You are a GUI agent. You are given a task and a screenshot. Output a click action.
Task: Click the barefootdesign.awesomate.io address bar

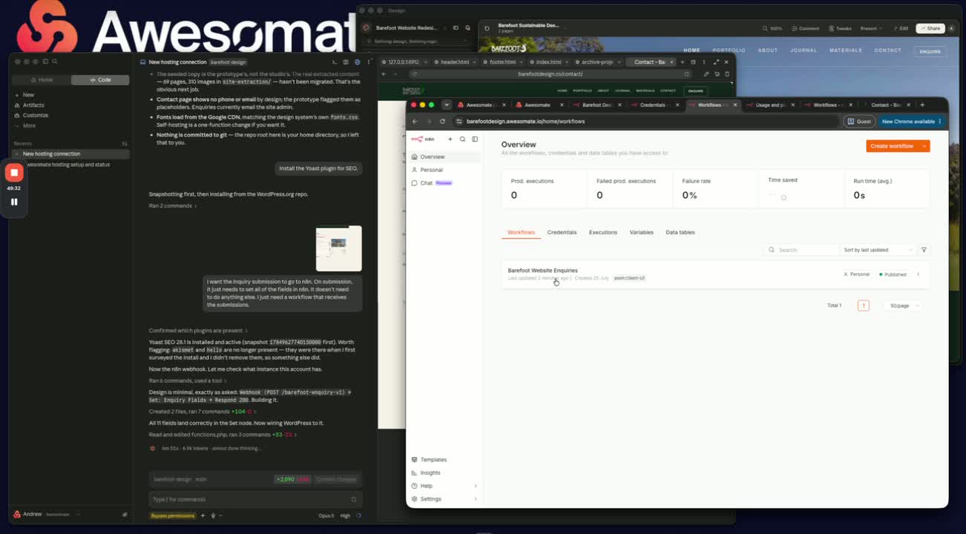coord(645,121)
